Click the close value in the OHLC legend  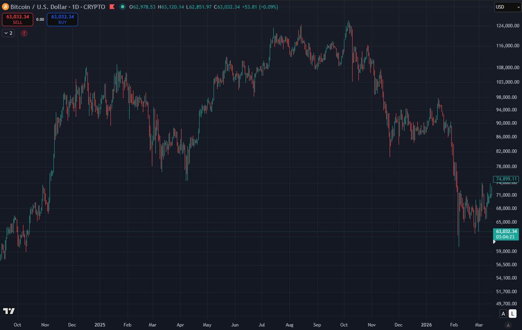(227, 7)
